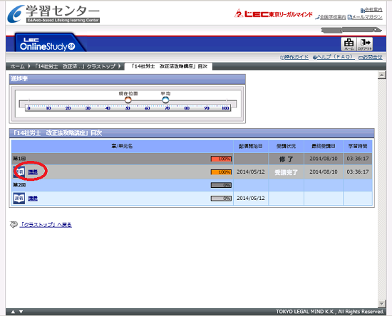The height and width of the screenshot is (316, 392).
Task: Click the 最終受講日 column header
Action: [324, 147]
